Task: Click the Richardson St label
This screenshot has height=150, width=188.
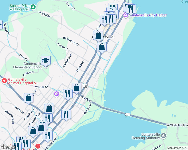Action: tap(71, 41)
